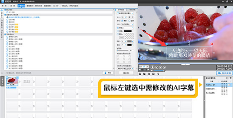233x118 pixels.
Task: Open the AI subtitle apply-scope dropdown
Action: [x=125, y=69]
